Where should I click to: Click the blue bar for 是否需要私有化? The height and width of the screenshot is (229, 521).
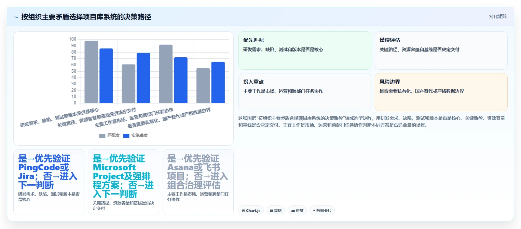(x=218, y=83)
